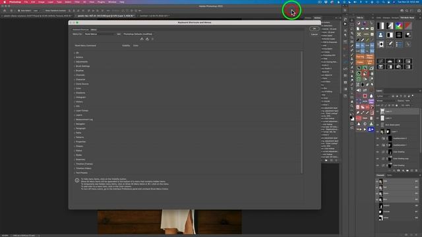Click create new set from current menus icon
The image size is (422, 237).
click(147, 39)
